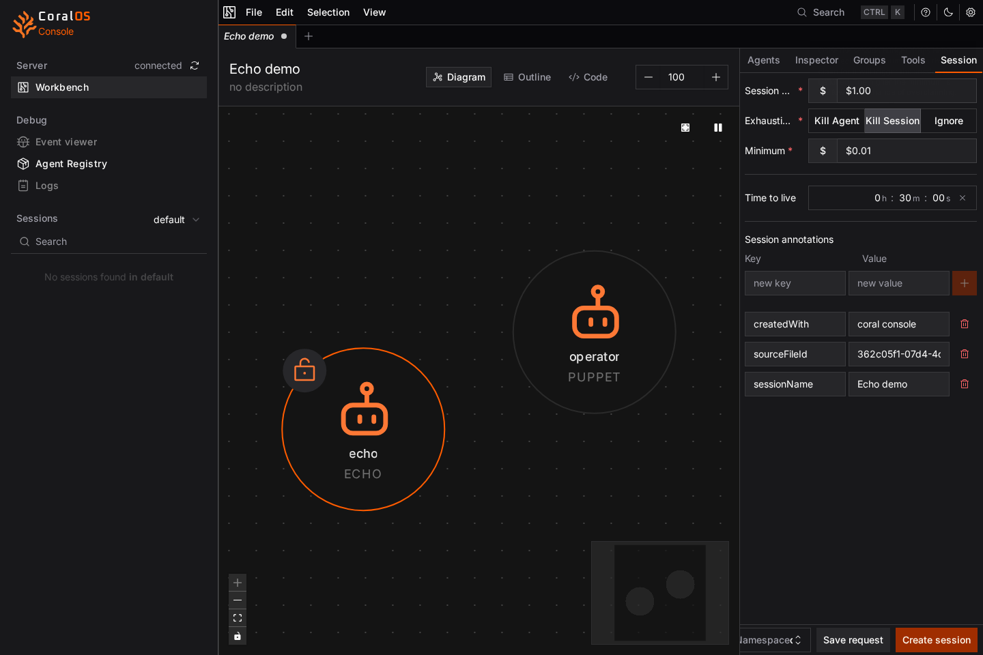Image resolution: width=983 pixels, height=655 pixels.
Task: Select Kill Agent exhaustion option
Action: (x=836, y=121)
